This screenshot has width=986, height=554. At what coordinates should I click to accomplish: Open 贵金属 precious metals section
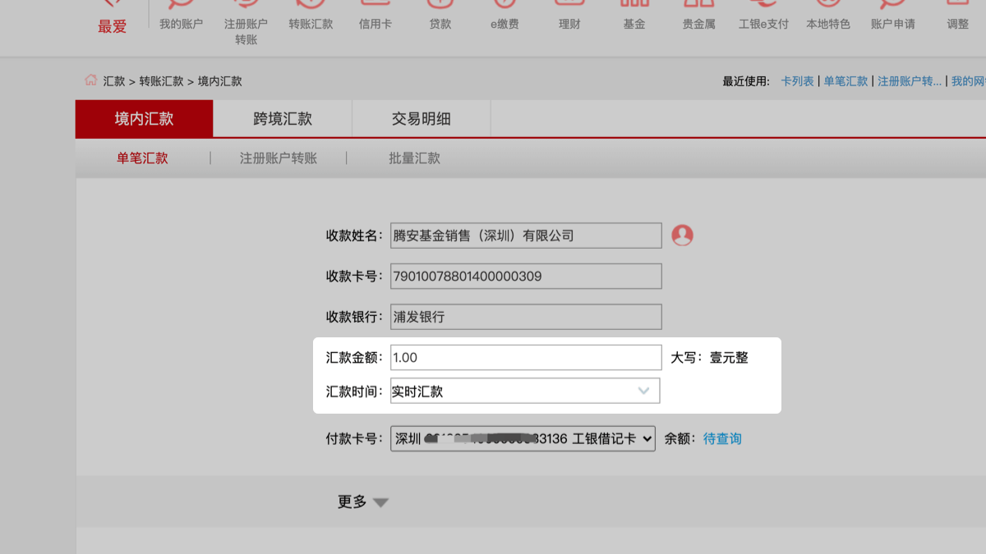[x=698, y=24]
